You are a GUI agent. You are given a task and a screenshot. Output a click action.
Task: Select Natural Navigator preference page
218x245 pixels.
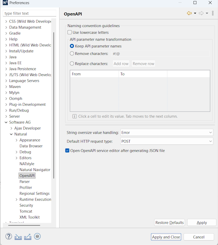tap(35, 170)
